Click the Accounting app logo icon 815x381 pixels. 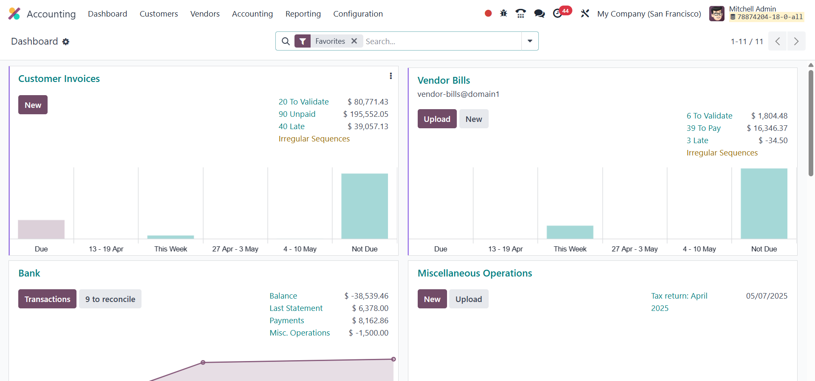14,14
